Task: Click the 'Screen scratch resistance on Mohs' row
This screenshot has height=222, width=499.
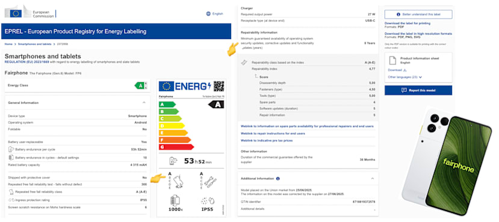Action: 77,207
